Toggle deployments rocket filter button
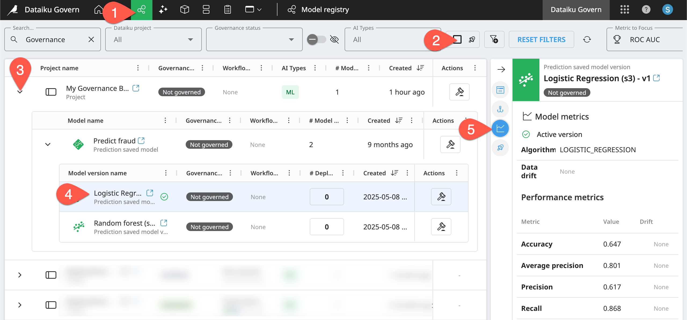 click(472, 39)
